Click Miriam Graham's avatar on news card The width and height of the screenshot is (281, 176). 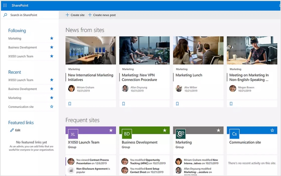click(x=71, y=88)
